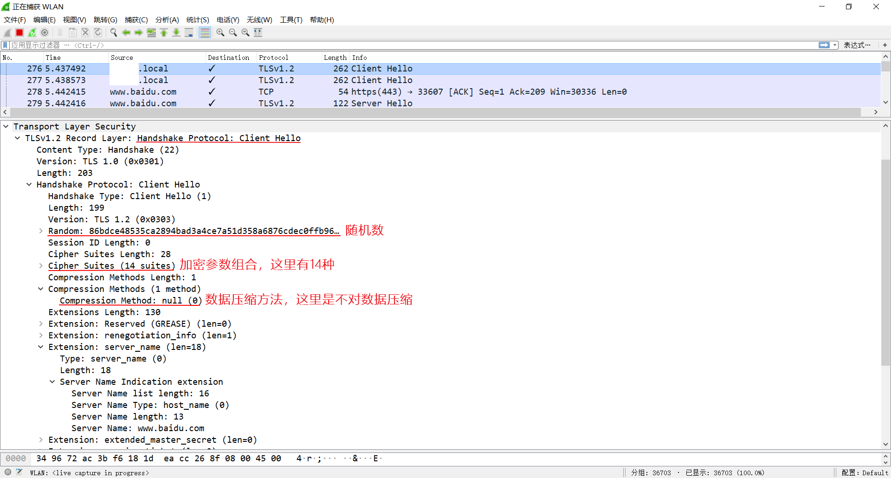The width and height of the screenshot is (891, 478).
Task: Collapse the Compression Methods (1 method) node
Action: (x=41, y=289)
